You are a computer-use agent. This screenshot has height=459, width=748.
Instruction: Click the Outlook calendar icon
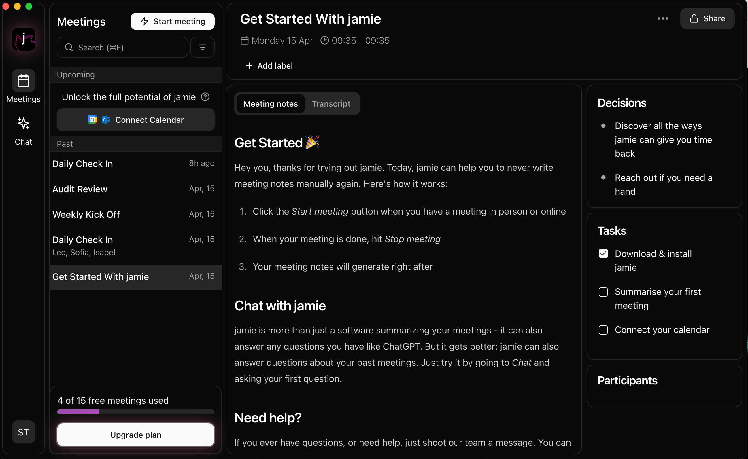(x=106, y=120)
